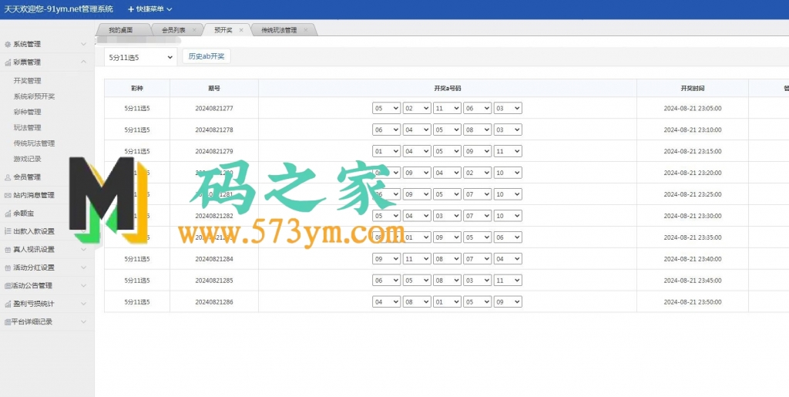Collapse the 彩票管理 menu chevron
789x397 pixels.
click(x=83, y=62)
